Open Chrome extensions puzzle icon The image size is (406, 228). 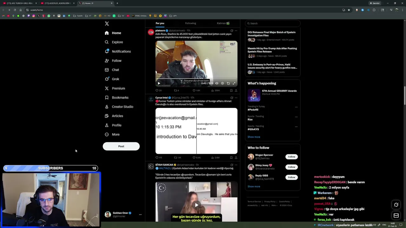[374, 10]
